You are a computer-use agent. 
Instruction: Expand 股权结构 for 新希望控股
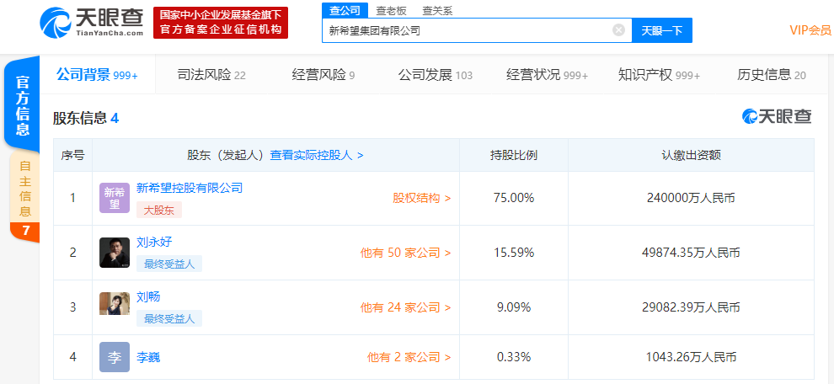tap(422, 199)
